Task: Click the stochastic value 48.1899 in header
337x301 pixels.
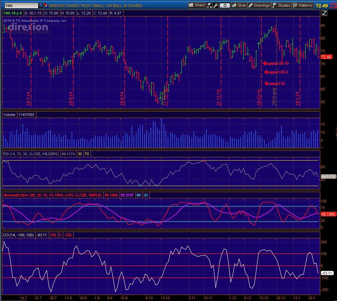Action: point(111,195)
